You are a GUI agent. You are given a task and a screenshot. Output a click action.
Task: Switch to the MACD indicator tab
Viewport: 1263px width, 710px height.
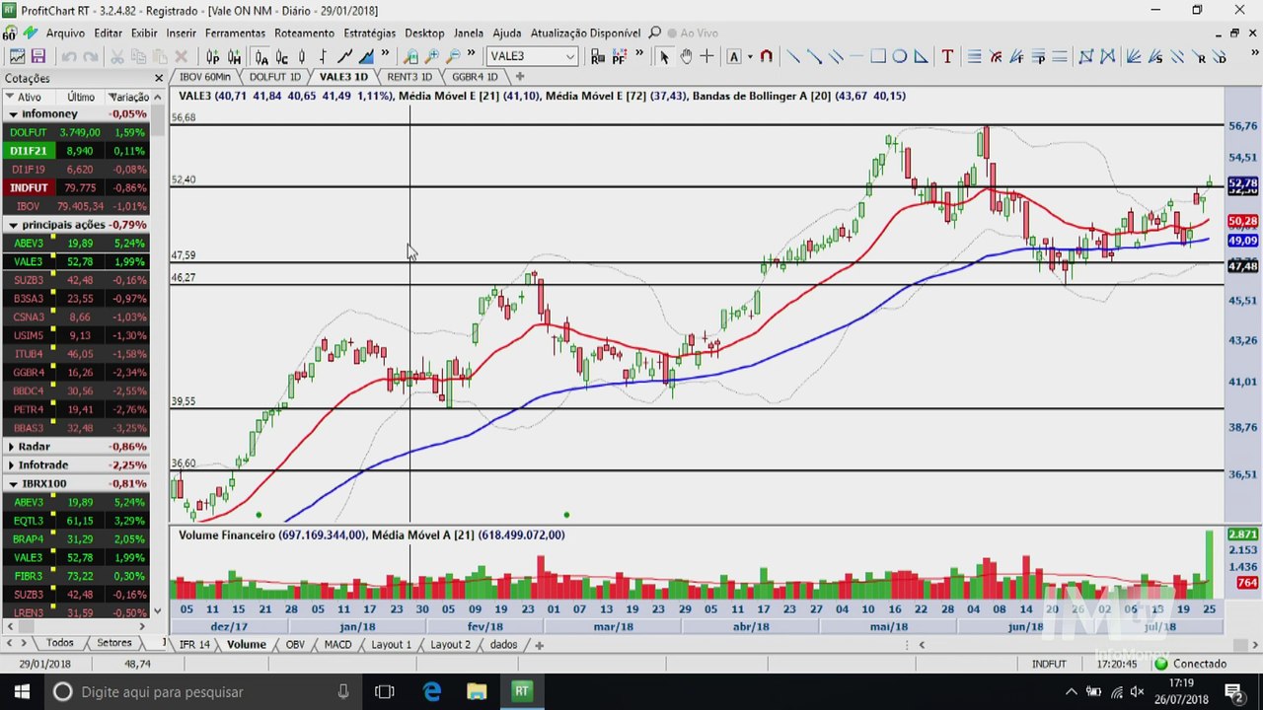[x=337, y=644]
